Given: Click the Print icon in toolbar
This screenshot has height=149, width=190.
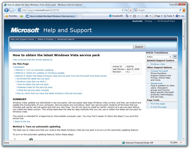Looking at the screenshot, I should point(147,16).
